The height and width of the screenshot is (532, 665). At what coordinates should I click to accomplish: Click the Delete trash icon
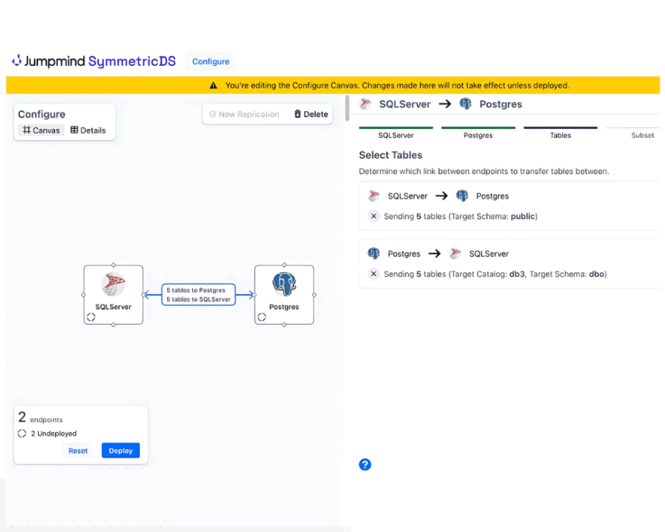pyautogui.click(x=296, y=114)
